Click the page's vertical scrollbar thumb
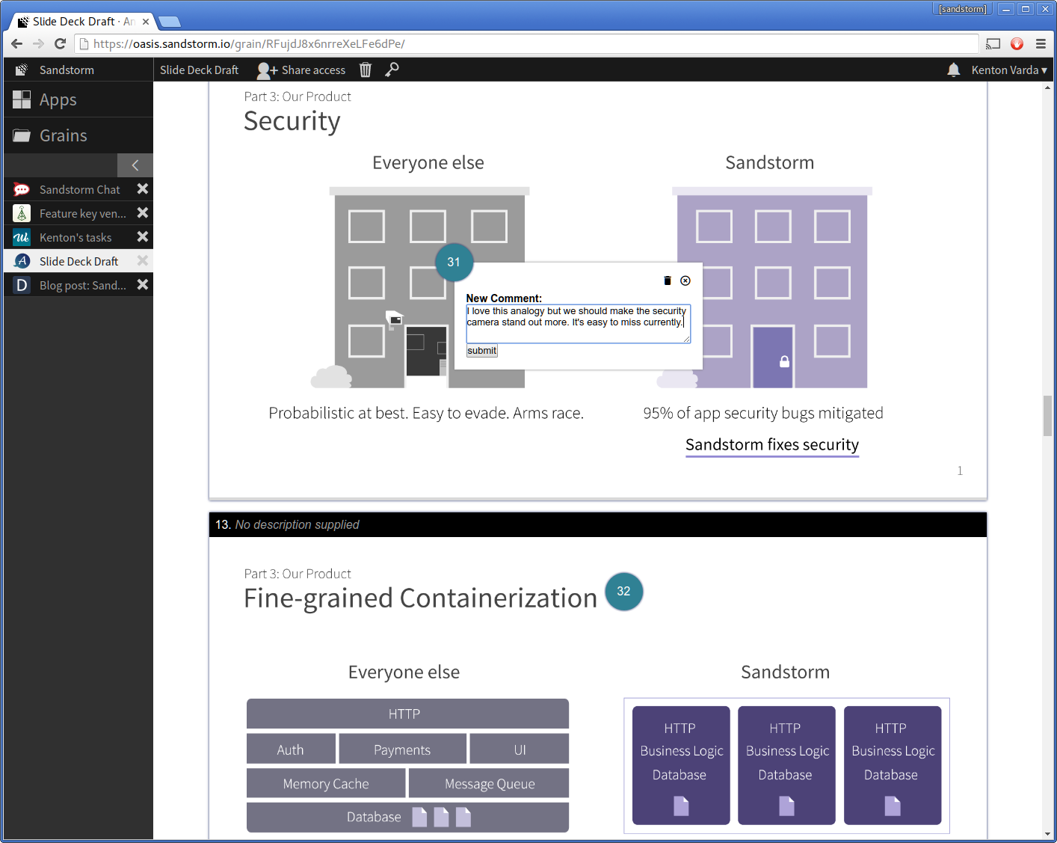 click(1047, 415)
